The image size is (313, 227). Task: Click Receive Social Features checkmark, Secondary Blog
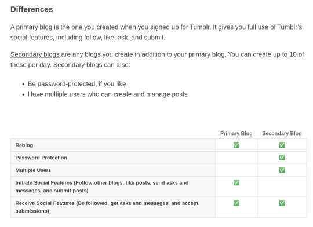pyautogui.click(x=282, y=203)
